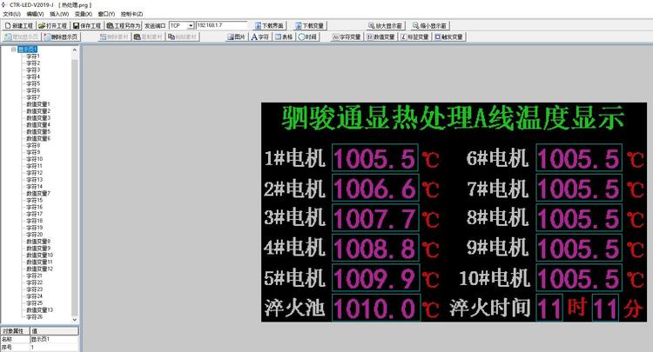Click the 淬火时间 label on canvas
Image resolution: width=653 pixels, height=352 pixels.
click(x=489, y=308)
